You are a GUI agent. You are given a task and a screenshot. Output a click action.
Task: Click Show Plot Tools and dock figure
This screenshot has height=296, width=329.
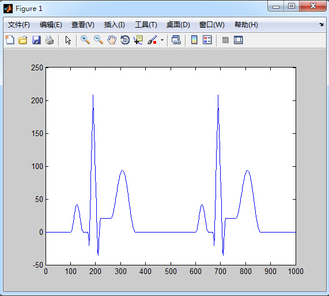pos(239,40)
